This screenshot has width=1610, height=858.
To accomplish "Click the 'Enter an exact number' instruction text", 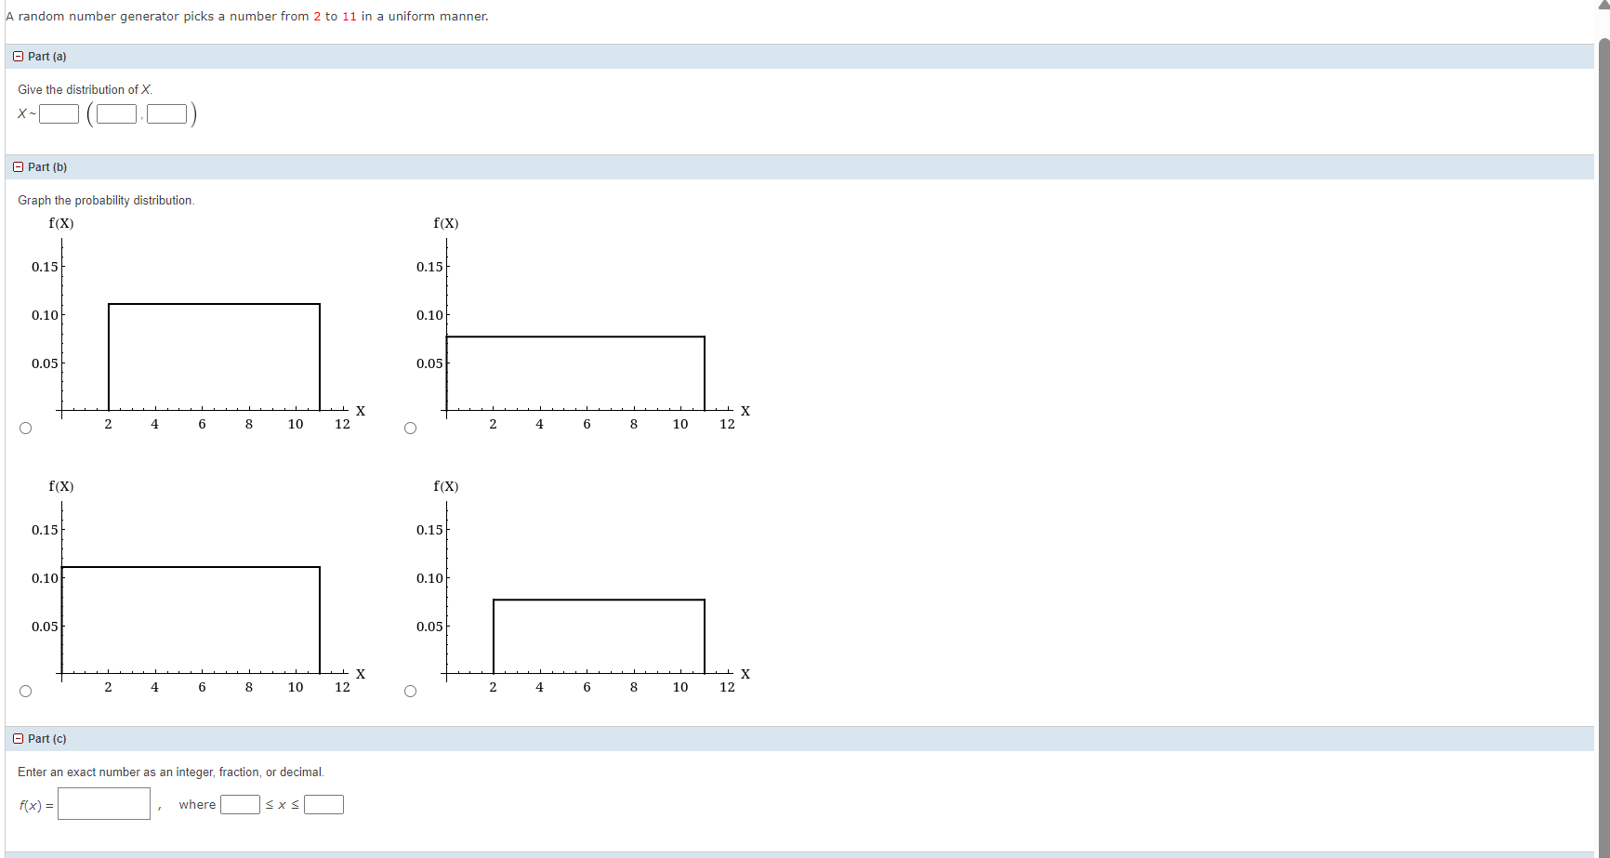I will [171, 772].
